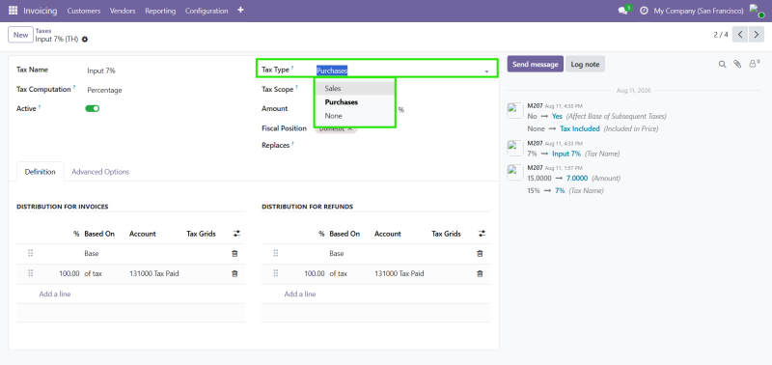Click drag handle of refunds of tax row
The height and width of the screenshot is (365, 772).
(x=276, y=273)
